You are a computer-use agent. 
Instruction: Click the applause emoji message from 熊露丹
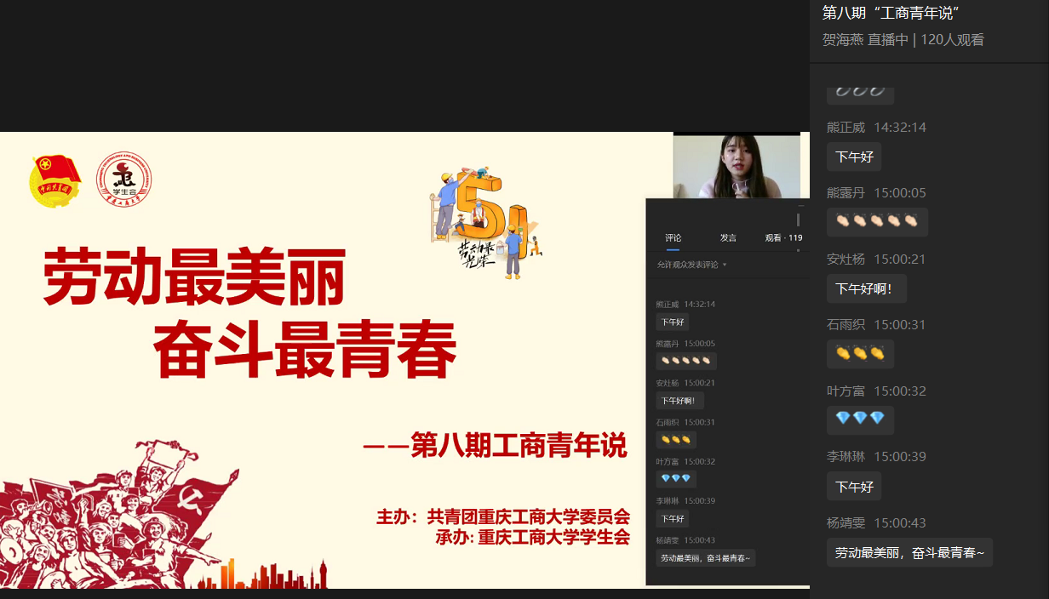coord(877,222)
